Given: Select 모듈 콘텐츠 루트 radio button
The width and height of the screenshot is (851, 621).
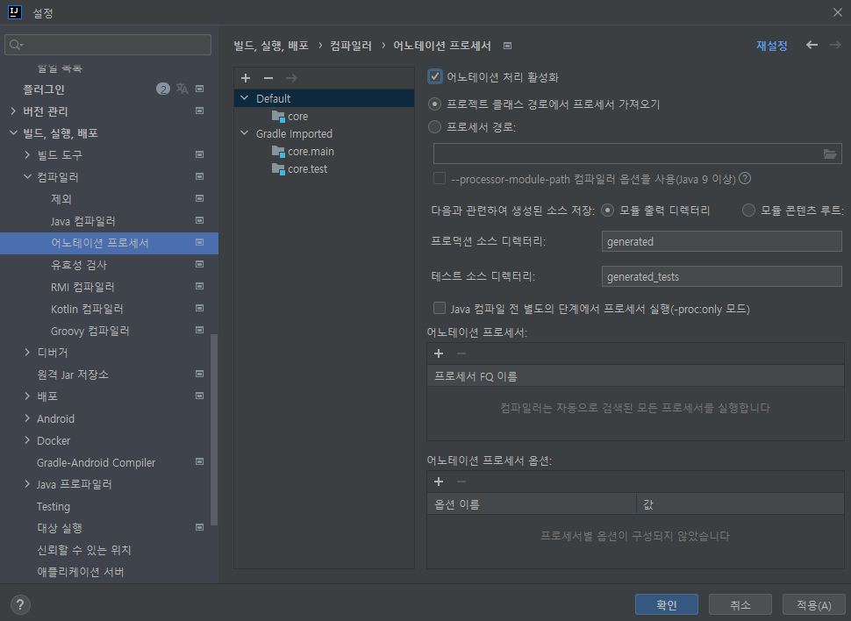Looking at the screenshot, I should (x=748, y=211).
